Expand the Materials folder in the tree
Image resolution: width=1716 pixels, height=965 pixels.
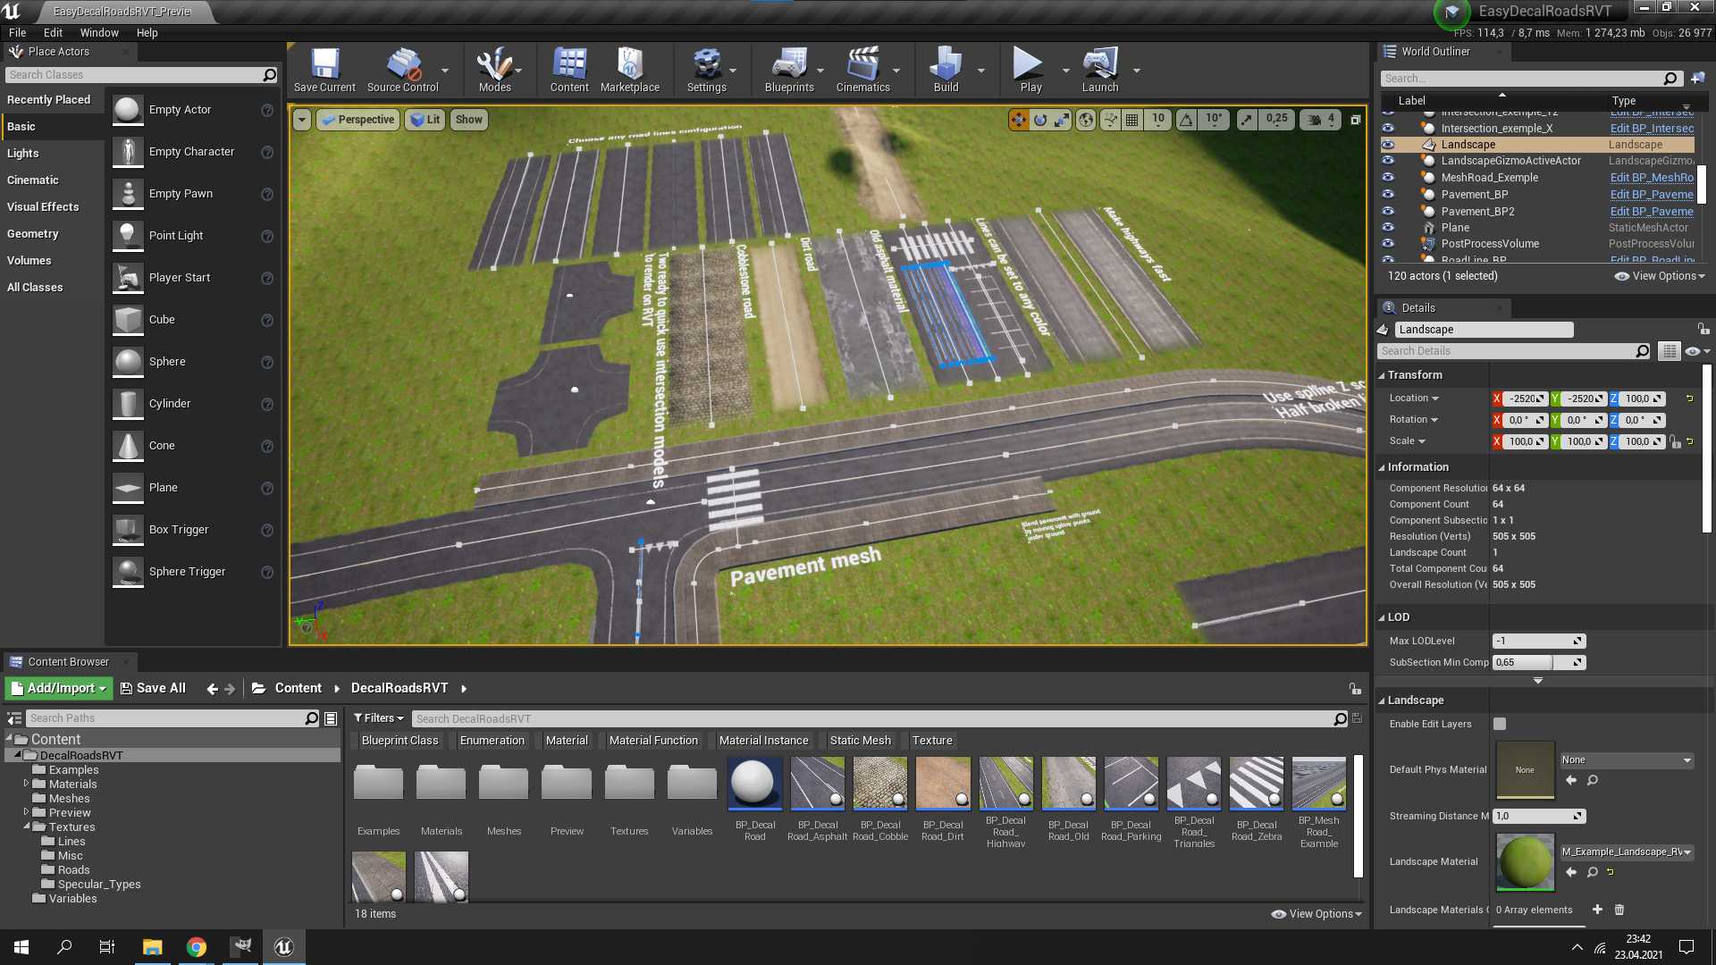pyautogui.click(x=26, y=784)
